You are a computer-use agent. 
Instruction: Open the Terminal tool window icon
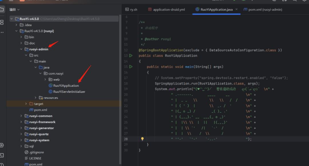(2, 155)
